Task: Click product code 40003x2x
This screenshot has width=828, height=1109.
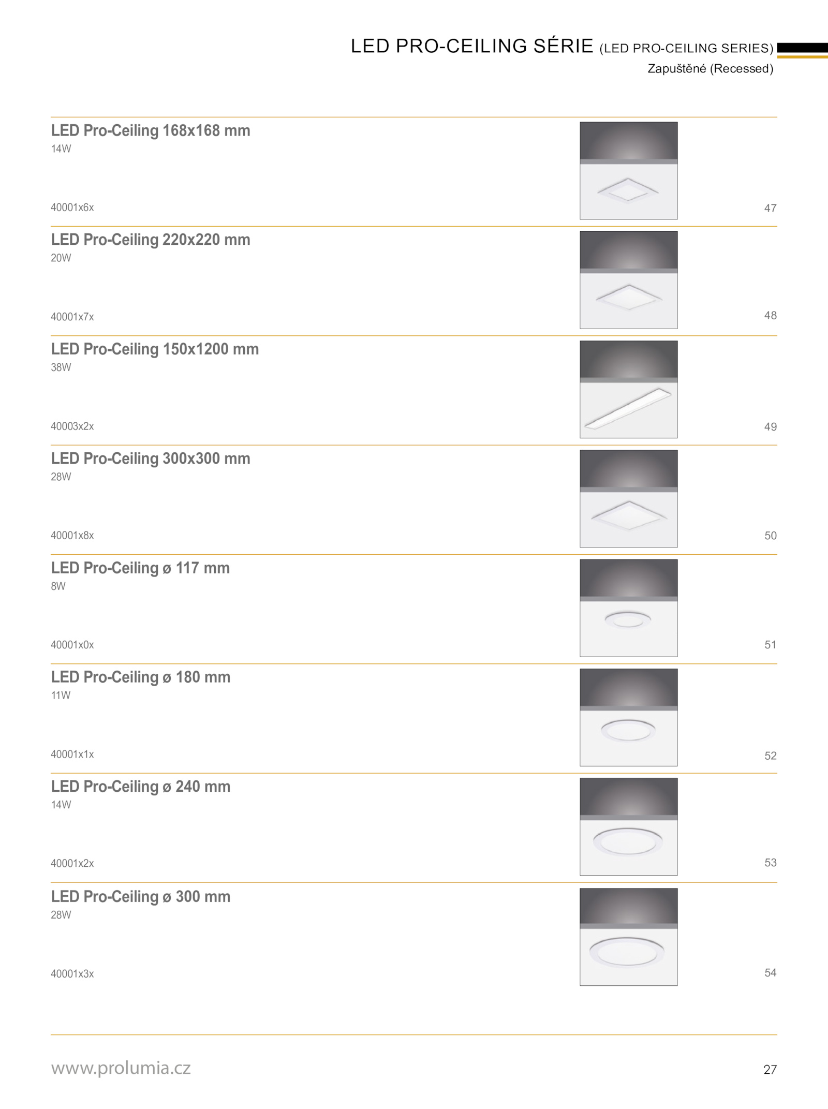Action: point(72,426)
